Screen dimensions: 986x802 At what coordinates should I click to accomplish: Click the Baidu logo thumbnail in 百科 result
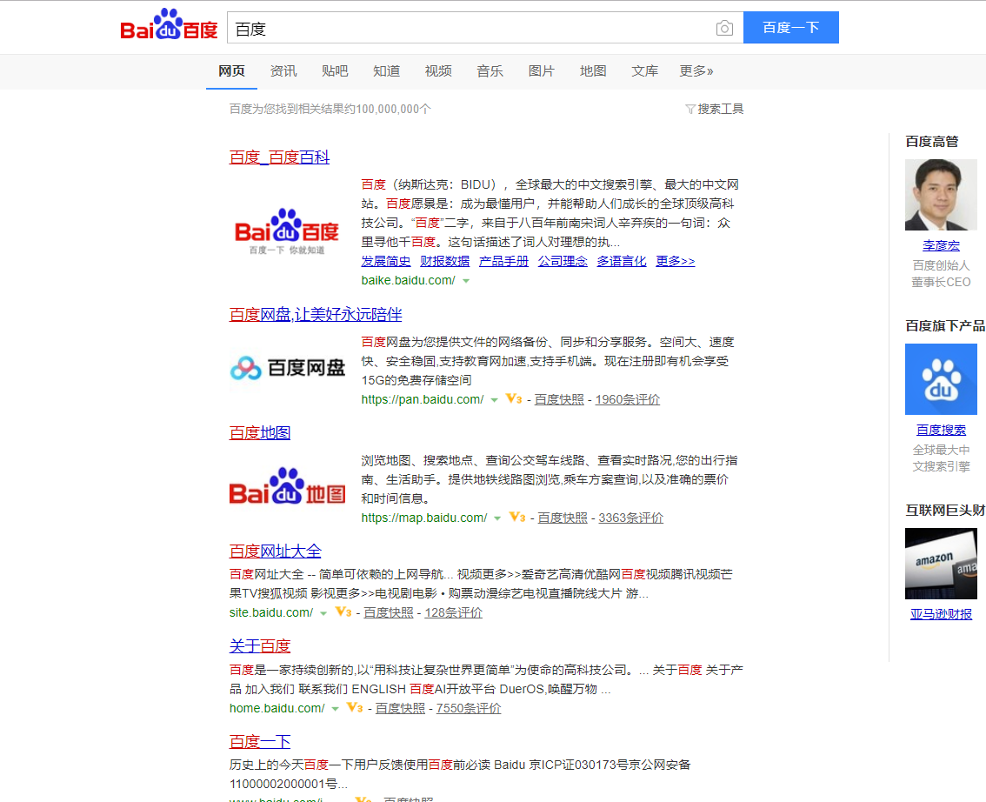point(287,231)
